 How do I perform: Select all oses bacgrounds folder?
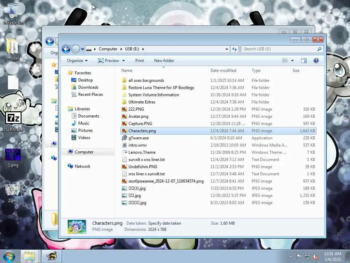[x=146, y=80]
